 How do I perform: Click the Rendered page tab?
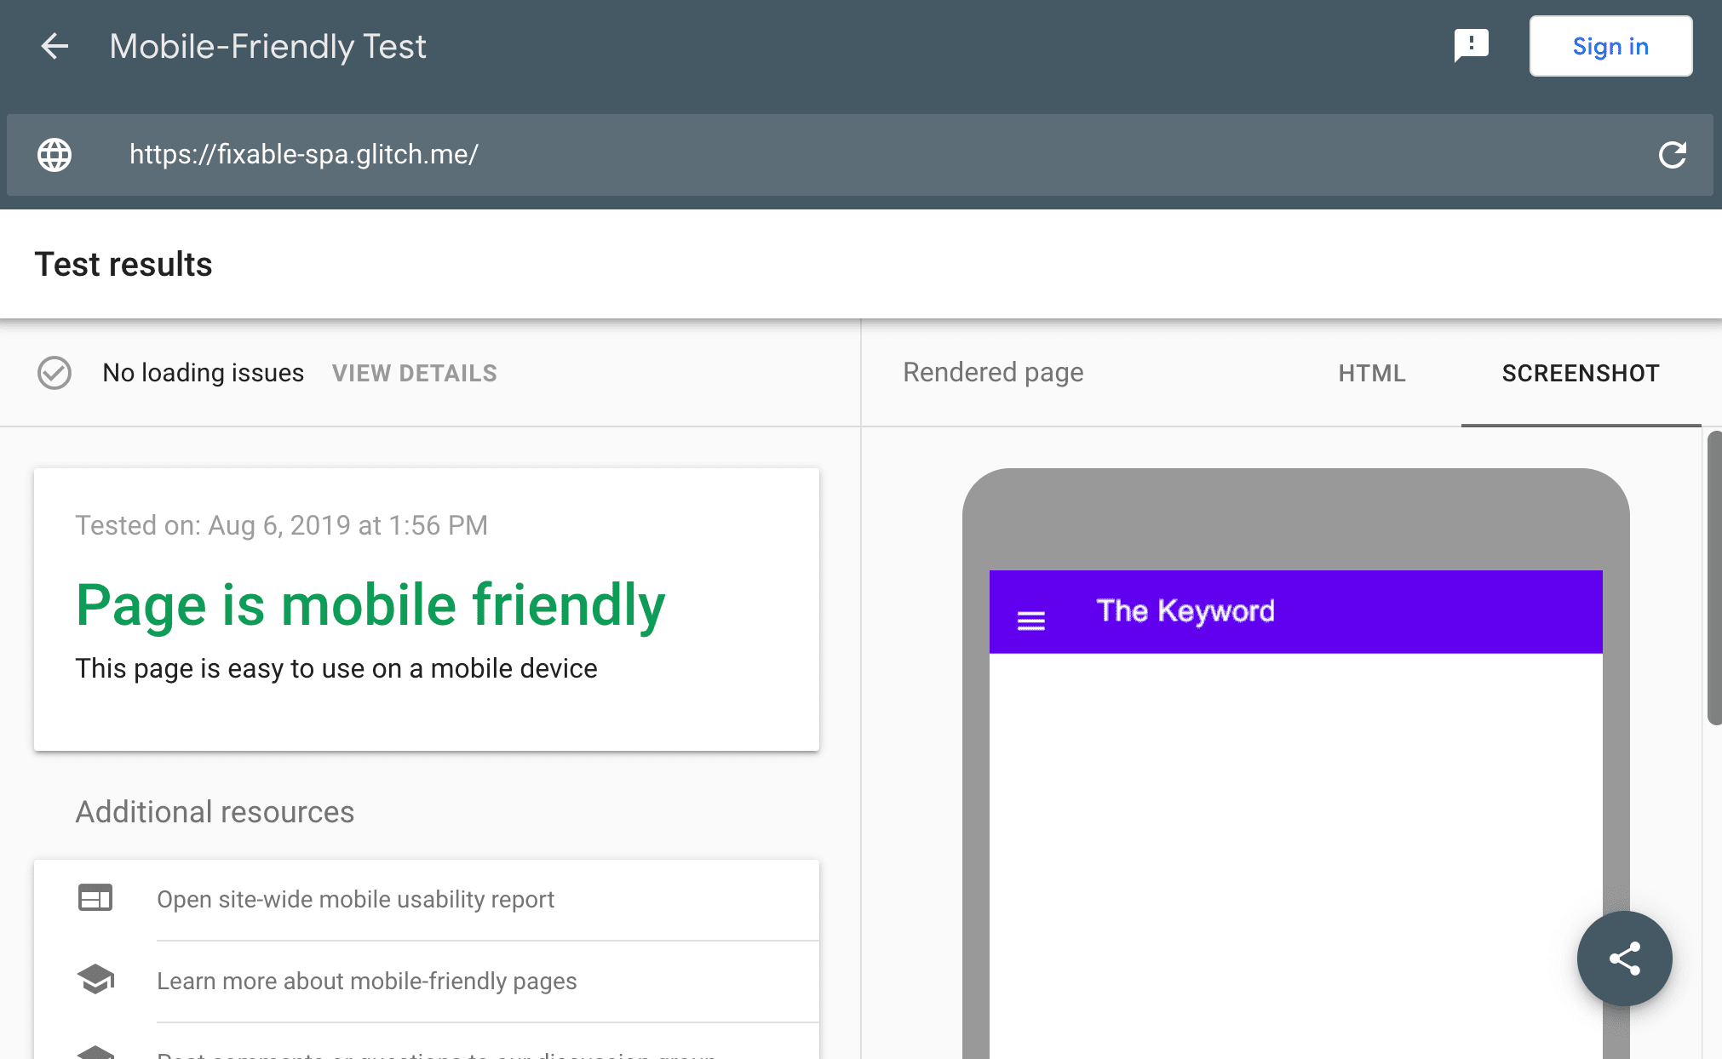993,373
